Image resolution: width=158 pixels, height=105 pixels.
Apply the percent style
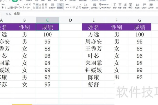71,8
